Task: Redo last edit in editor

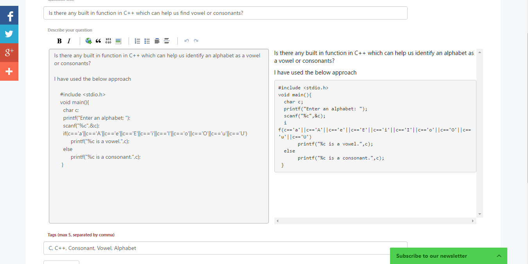Action: pyautogui.click(x=196, y=41)
